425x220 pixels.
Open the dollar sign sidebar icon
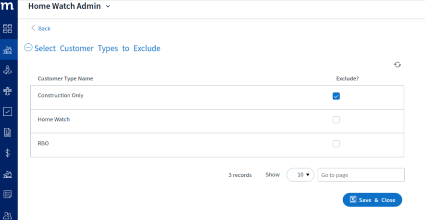[x=8, y=153]
